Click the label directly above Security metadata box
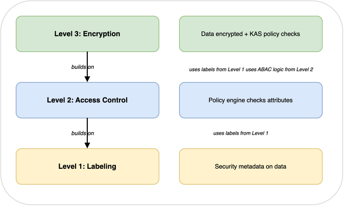This screenshot has width=344, height=206. pos(240,133)
